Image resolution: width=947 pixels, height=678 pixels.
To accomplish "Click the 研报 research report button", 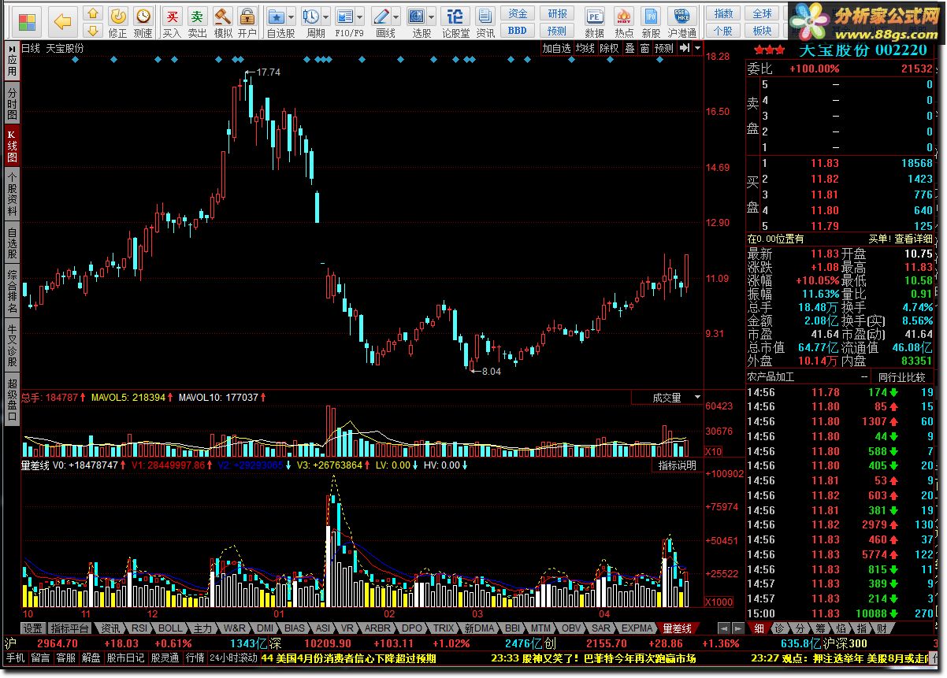I will (557, 13).
